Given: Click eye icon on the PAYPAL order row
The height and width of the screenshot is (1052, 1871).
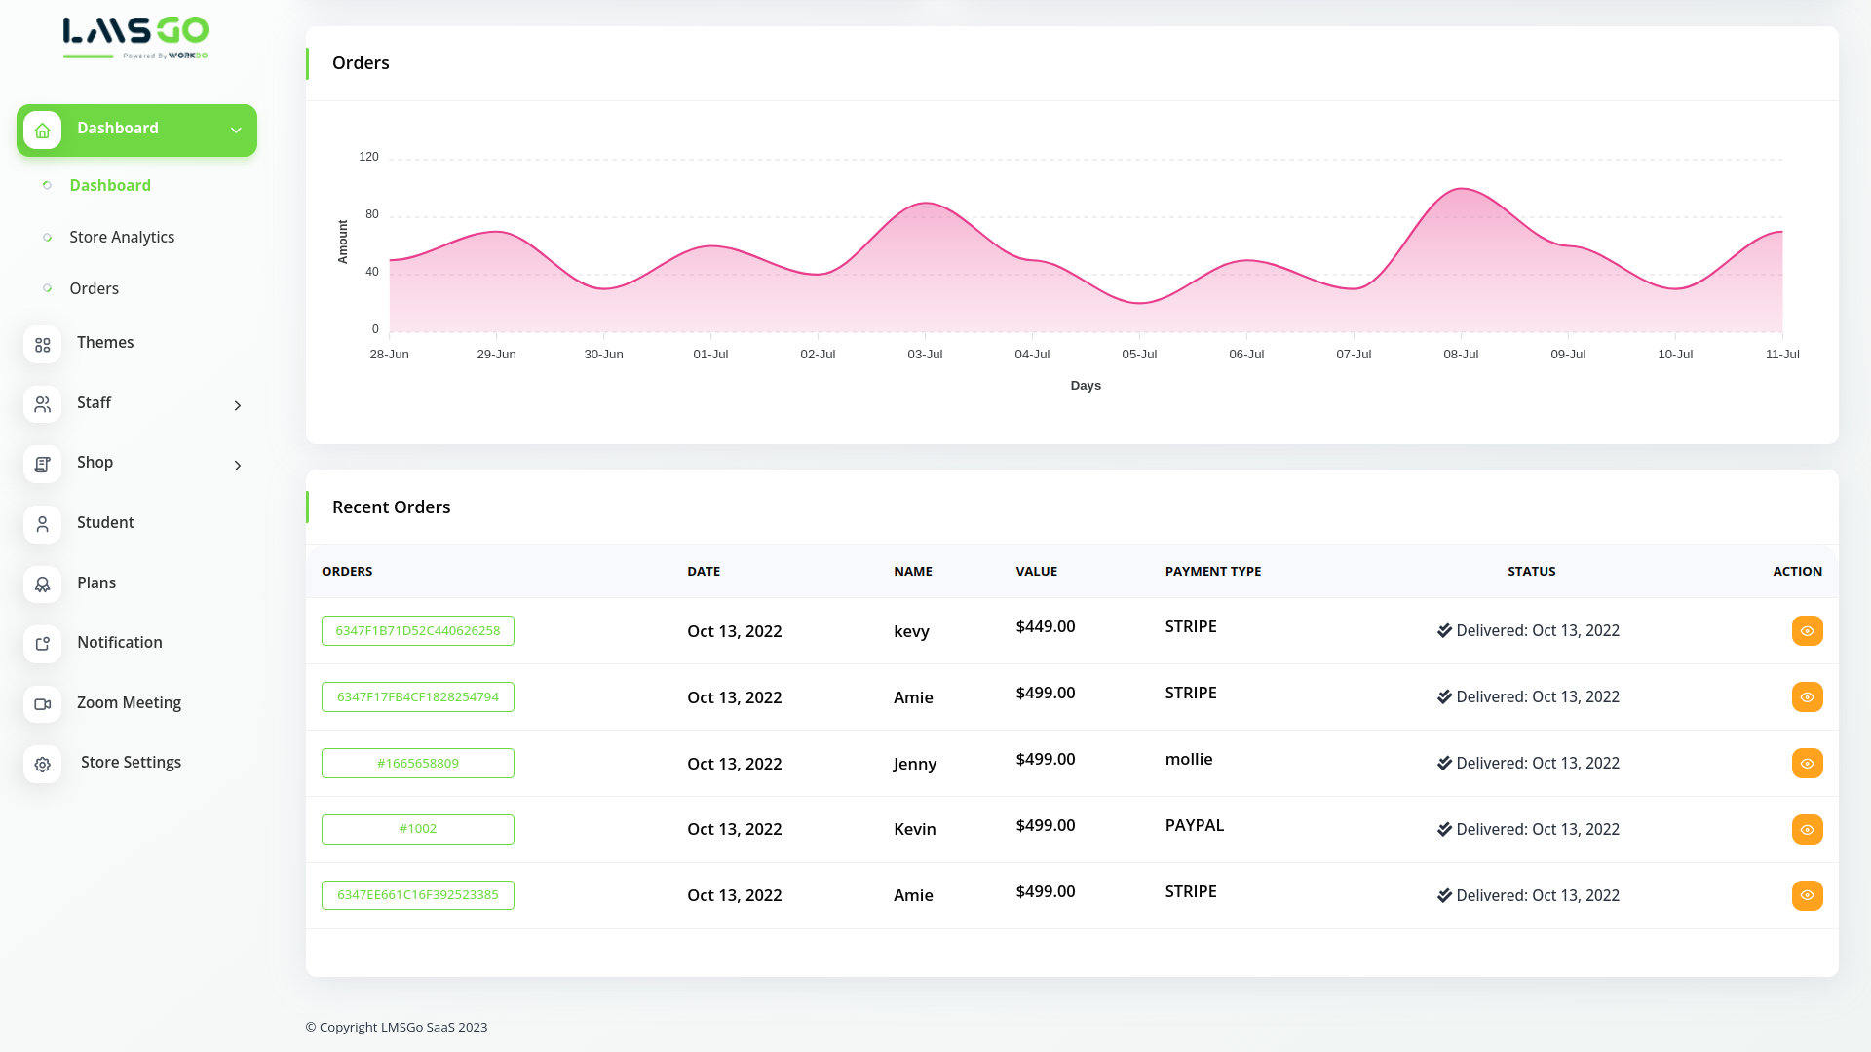Looking at the screenshot, I should 1807,830.
